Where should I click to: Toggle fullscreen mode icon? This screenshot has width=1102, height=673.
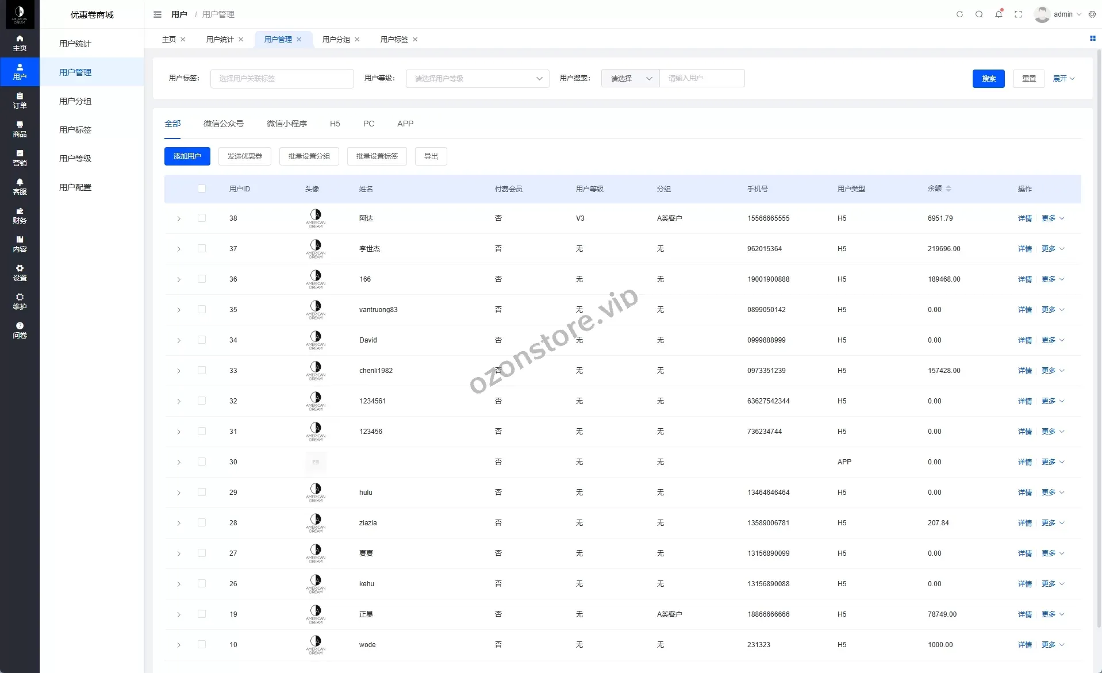[1018, 14]
